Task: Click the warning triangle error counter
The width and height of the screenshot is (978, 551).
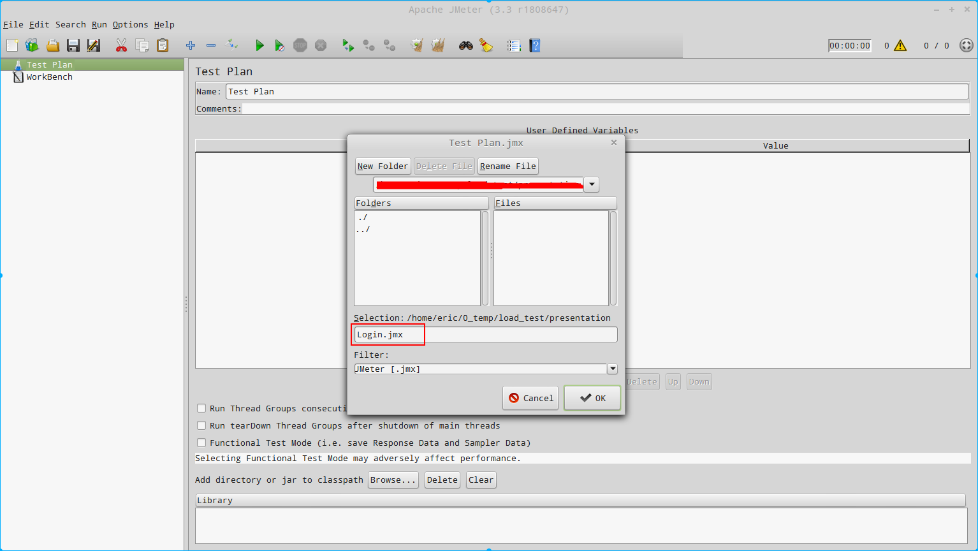Action: click(900, 45)
